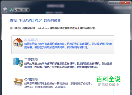Viewport: 132px width, 95px height.
Task: Close the 设置网络位置 dialog
Action: coord(125,3)
